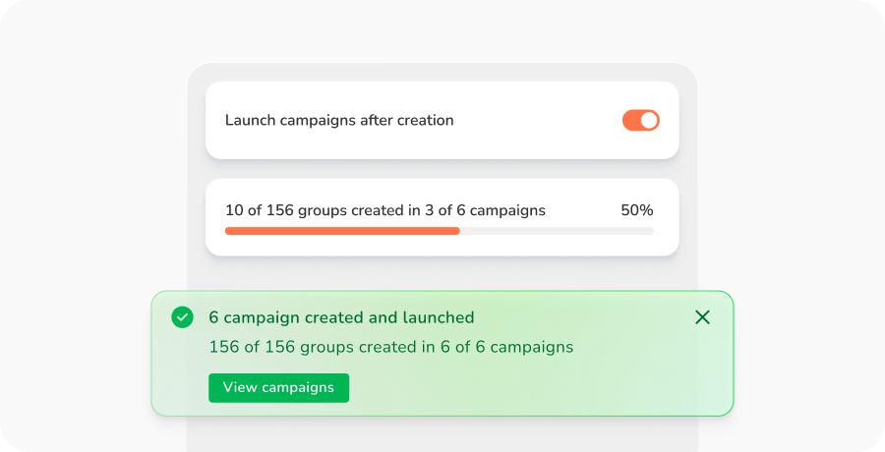Click the far right end of progress track
Image resolution: width=885 pixels, height=452 pixels.
[x=650, y=231]
